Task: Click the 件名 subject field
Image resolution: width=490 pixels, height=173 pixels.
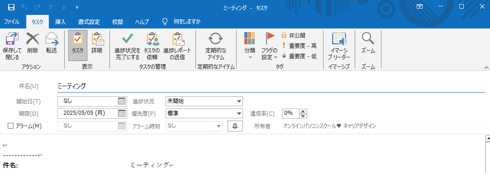Action: tap(271, 86)
